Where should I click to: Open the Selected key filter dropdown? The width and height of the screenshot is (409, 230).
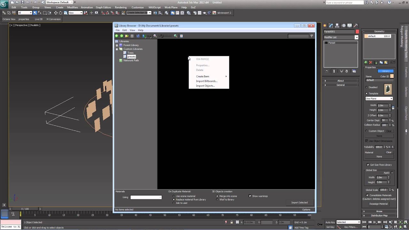[348, 222]
